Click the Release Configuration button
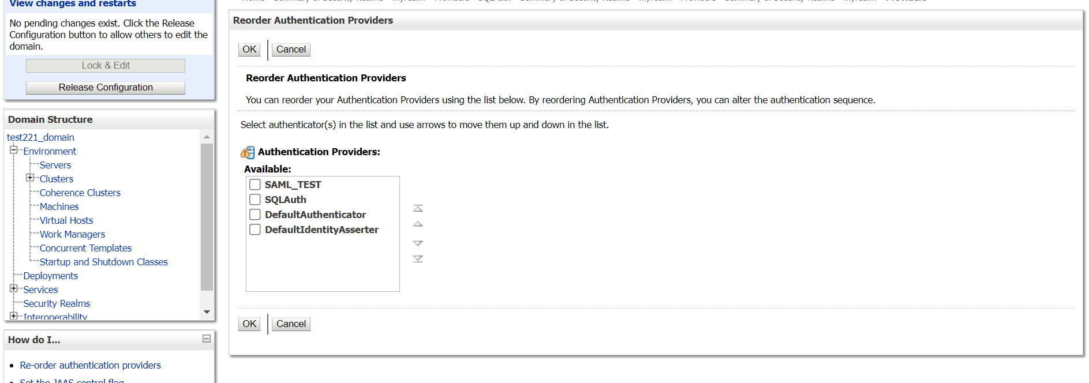1089x383 pixels. tap(105, 87)
